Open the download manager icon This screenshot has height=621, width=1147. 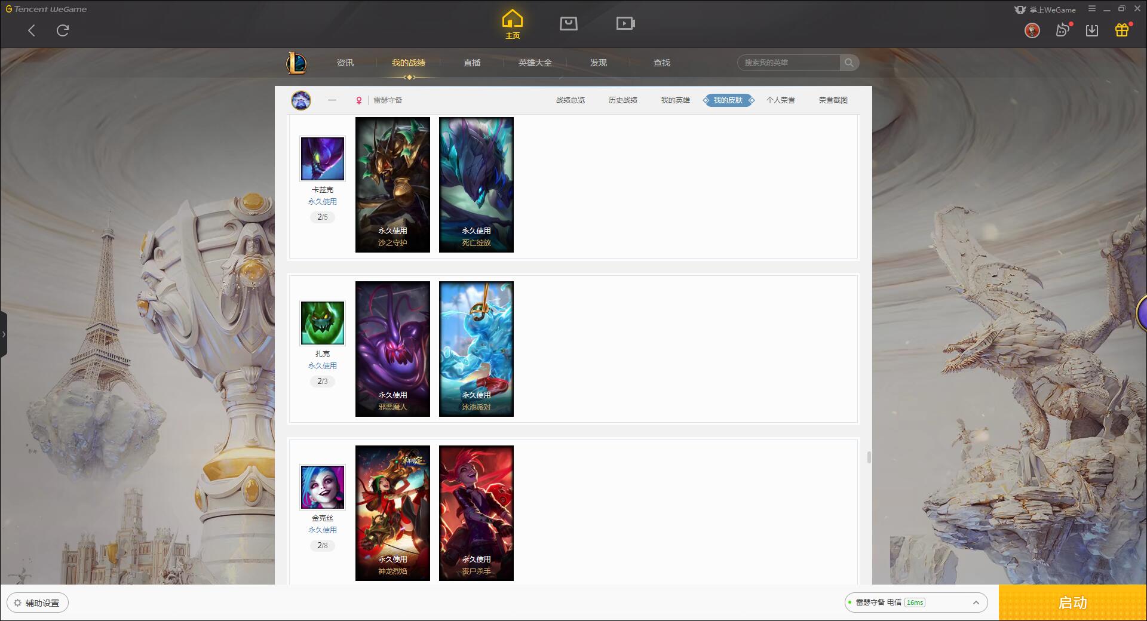click(x=1092, y=30)
